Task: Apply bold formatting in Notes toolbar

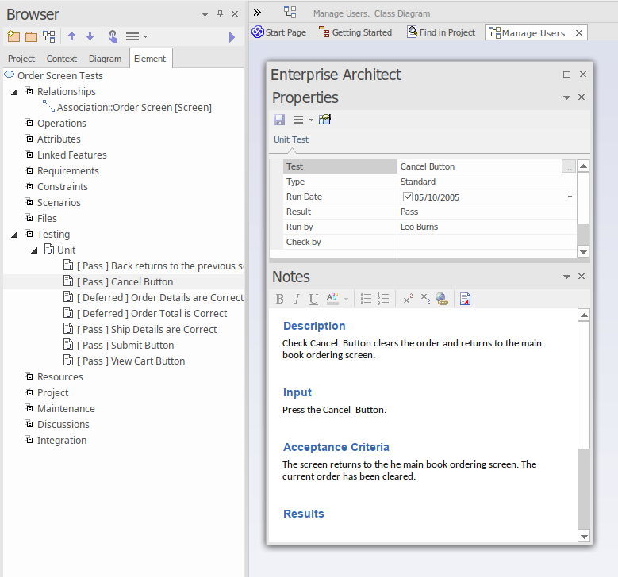Action: point(279,299)
